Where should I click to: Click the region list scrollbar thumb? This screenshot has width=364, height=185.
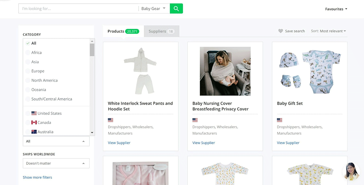tap(92, 50)
